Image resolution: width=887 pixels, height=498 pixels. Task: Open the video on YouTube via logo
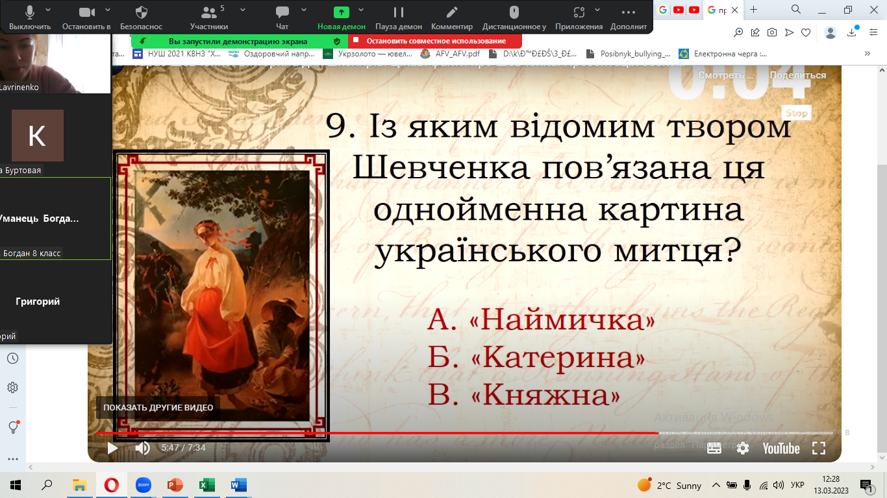781,448
